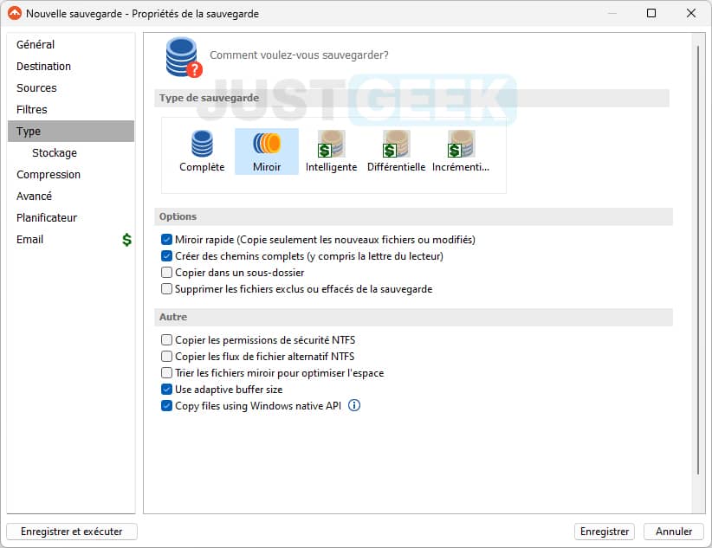This screenshot has width=712, height=548.
Task: Uncheck Créer des chemins complets
Action: tap(166, 255)
